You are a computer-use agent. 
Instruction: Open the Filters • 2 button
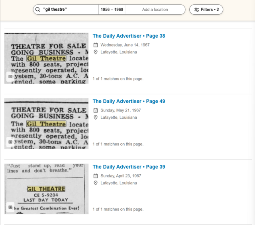coord(206,10)
